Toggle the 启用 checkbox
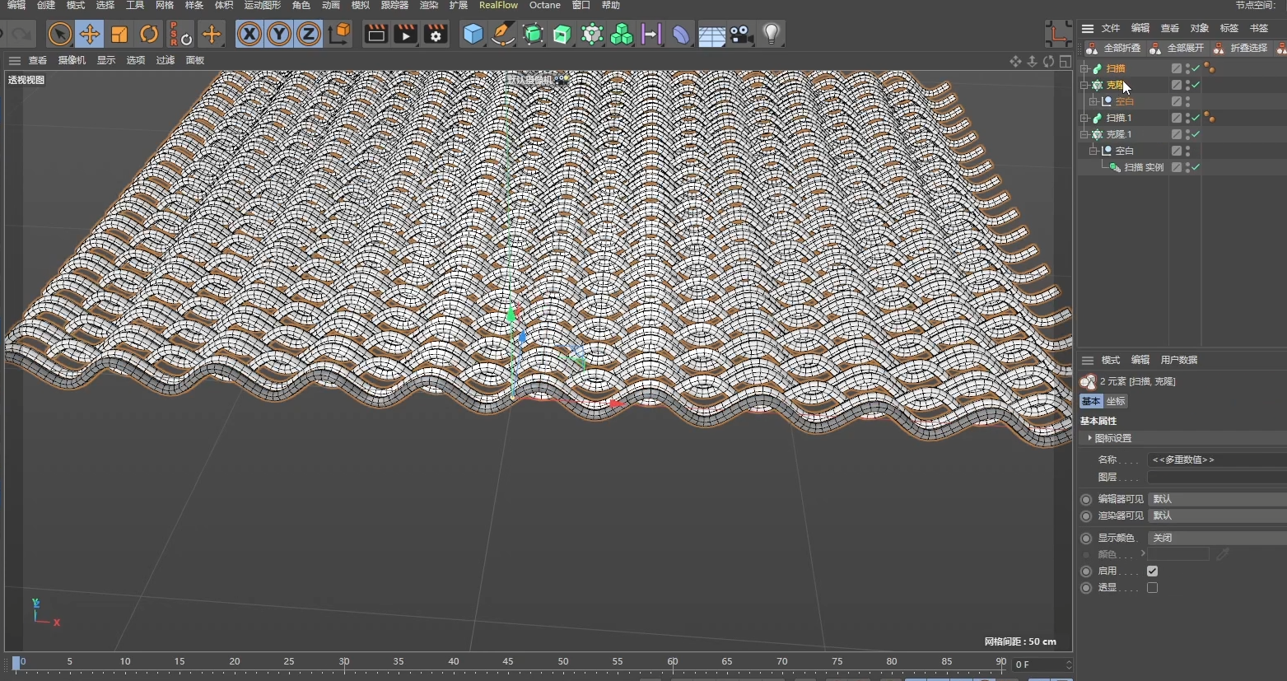 click(x=1152, y=571)
